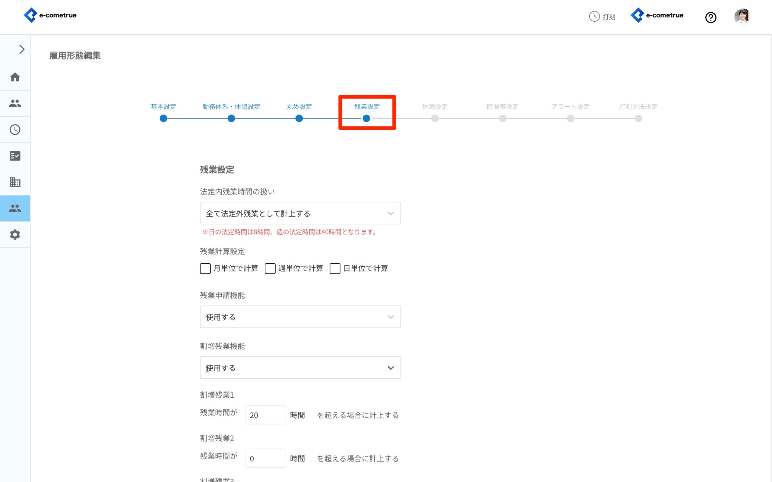Enable the 週単位で計算 checkbox

[x=270, y=268]
